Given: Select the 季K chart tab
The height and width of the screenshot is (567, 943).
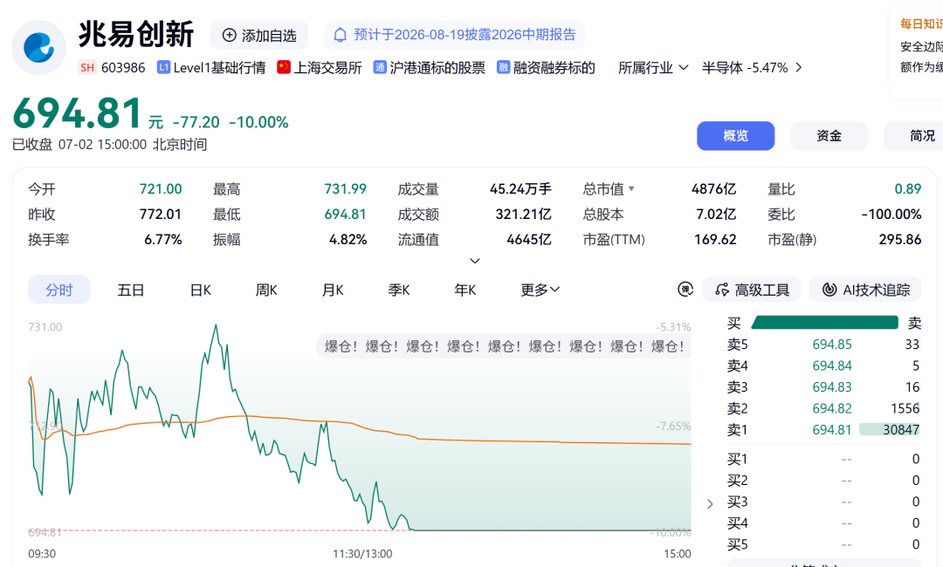Looking at the screenshot, I should (399, 290).
